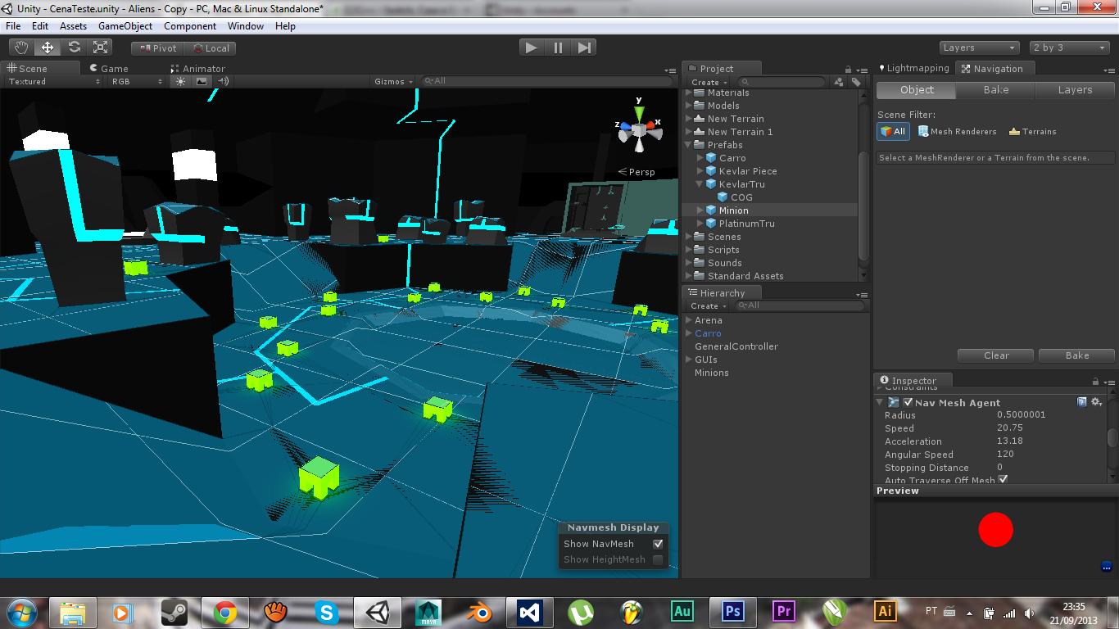Lock the Project panel
1119x629 pixels.
point(849,69)
